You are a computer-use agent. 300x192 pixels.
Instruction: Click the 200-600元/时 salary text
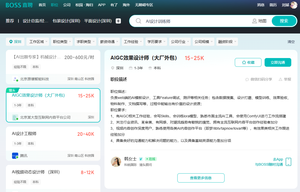[79, 57]
